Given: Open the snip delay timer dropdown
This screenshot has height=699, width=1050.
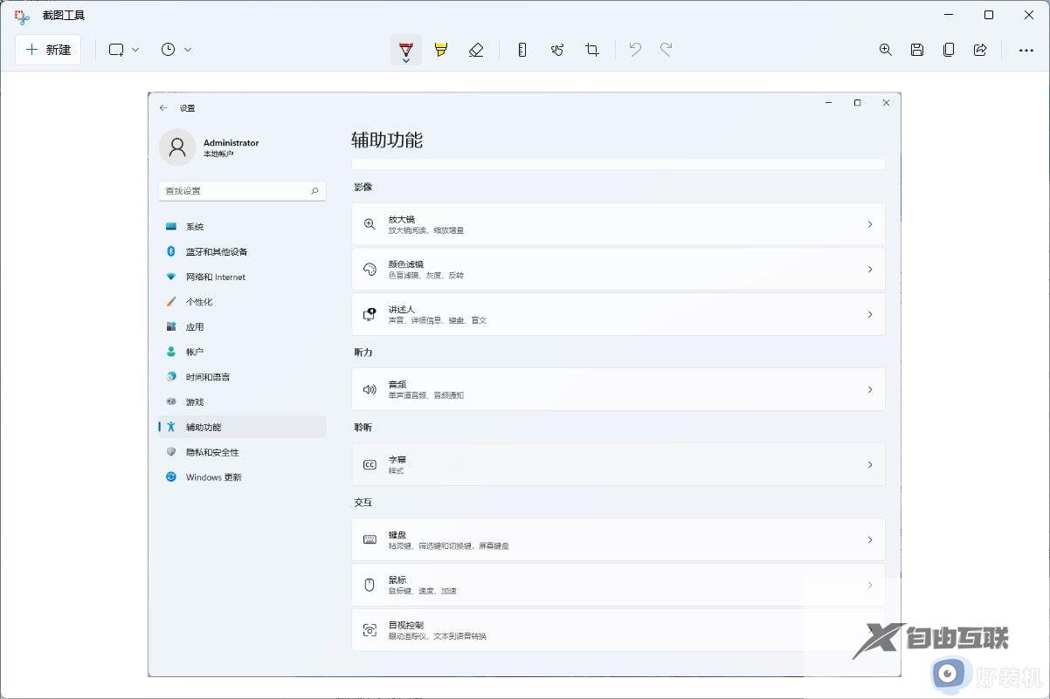Looking at the screenshot, I should tap(188, 50).
